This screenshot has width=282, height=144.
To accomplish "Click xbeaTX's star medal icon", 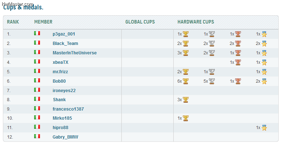I will click(x=264, y=62).
